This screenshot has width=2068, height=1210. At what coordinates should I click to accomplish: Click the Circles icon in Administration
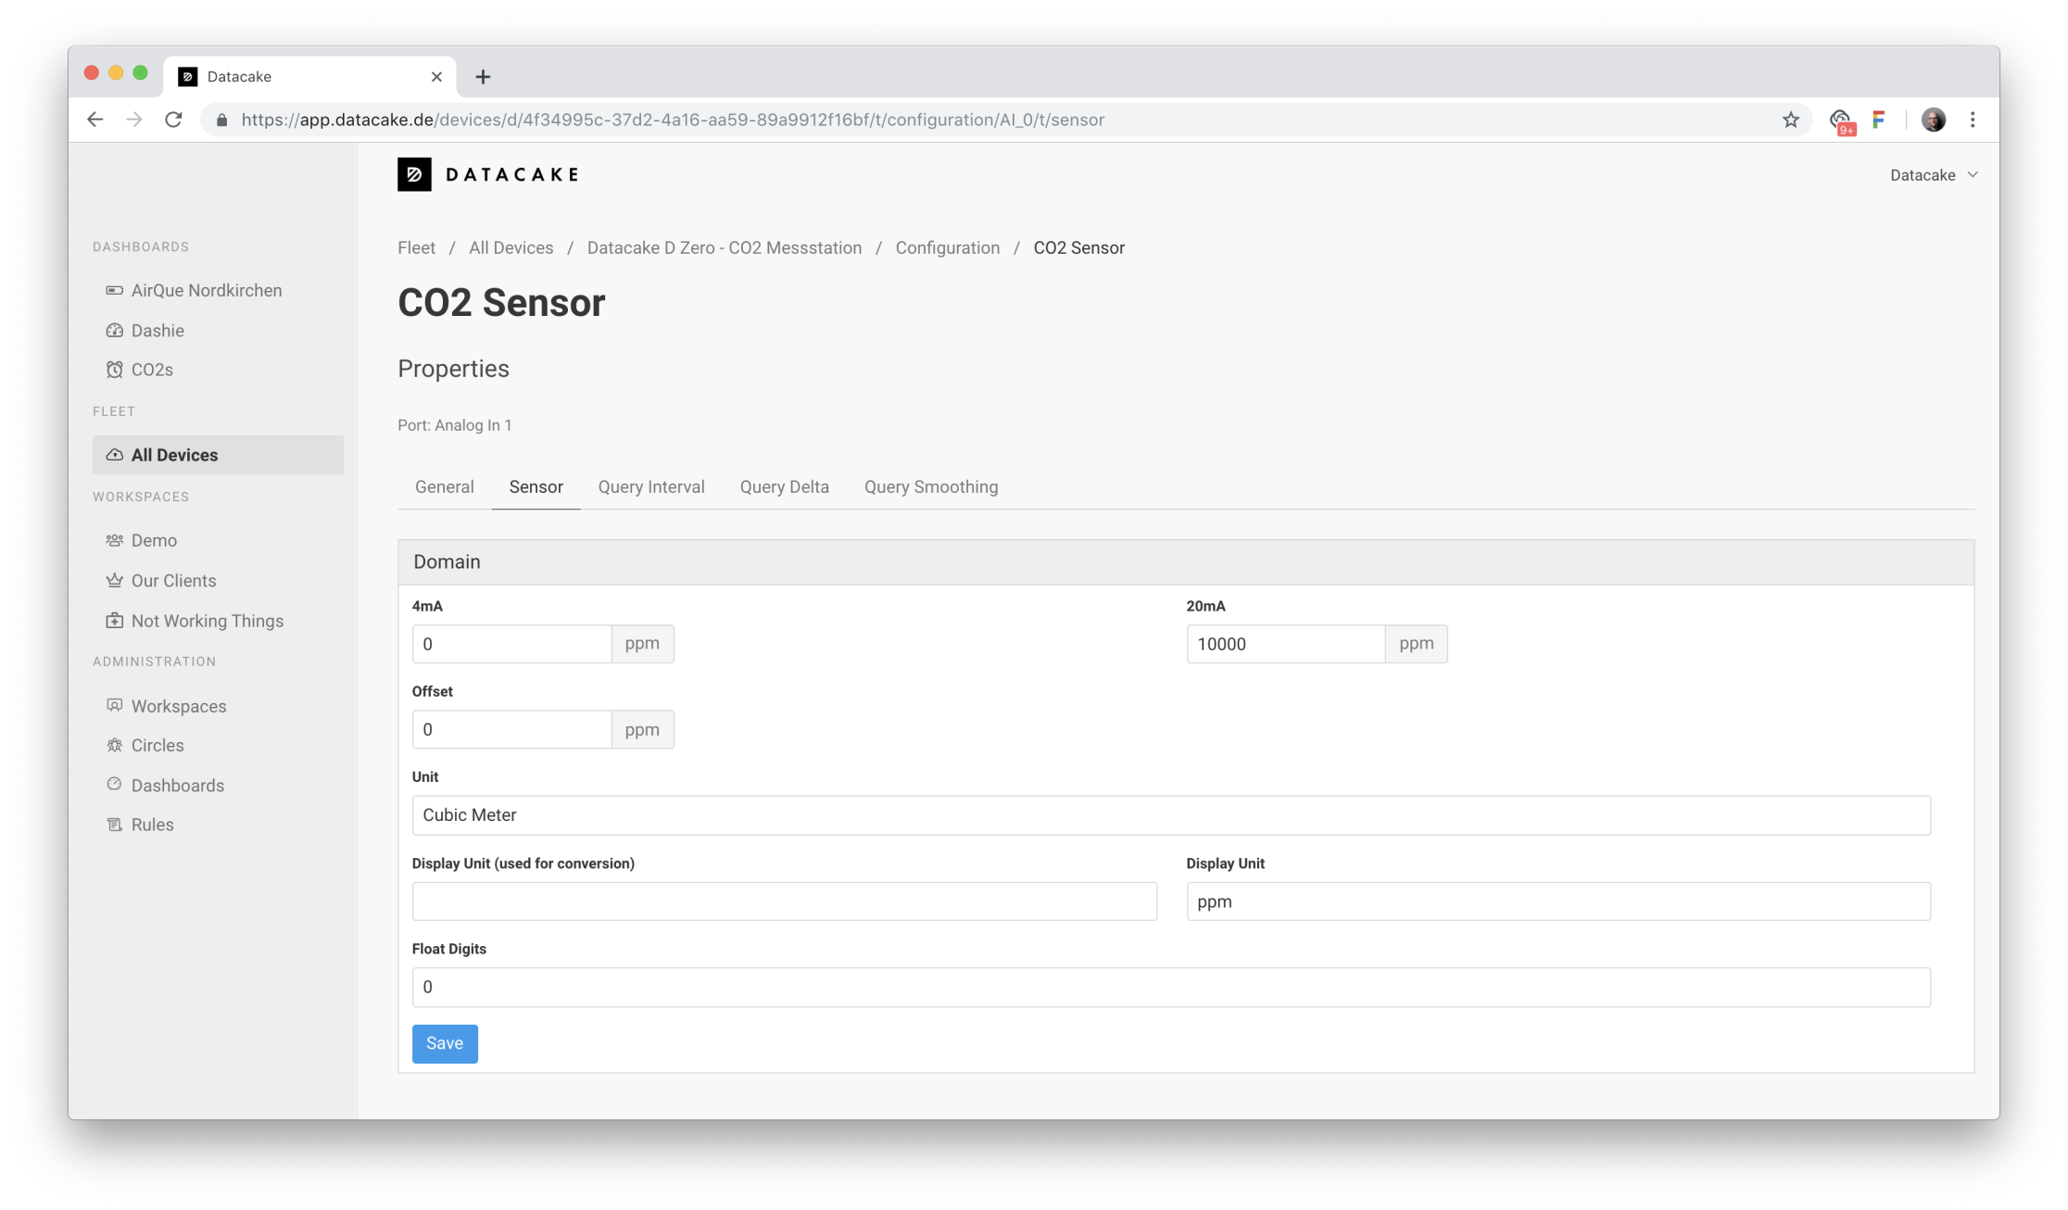[x=114, y=746]
